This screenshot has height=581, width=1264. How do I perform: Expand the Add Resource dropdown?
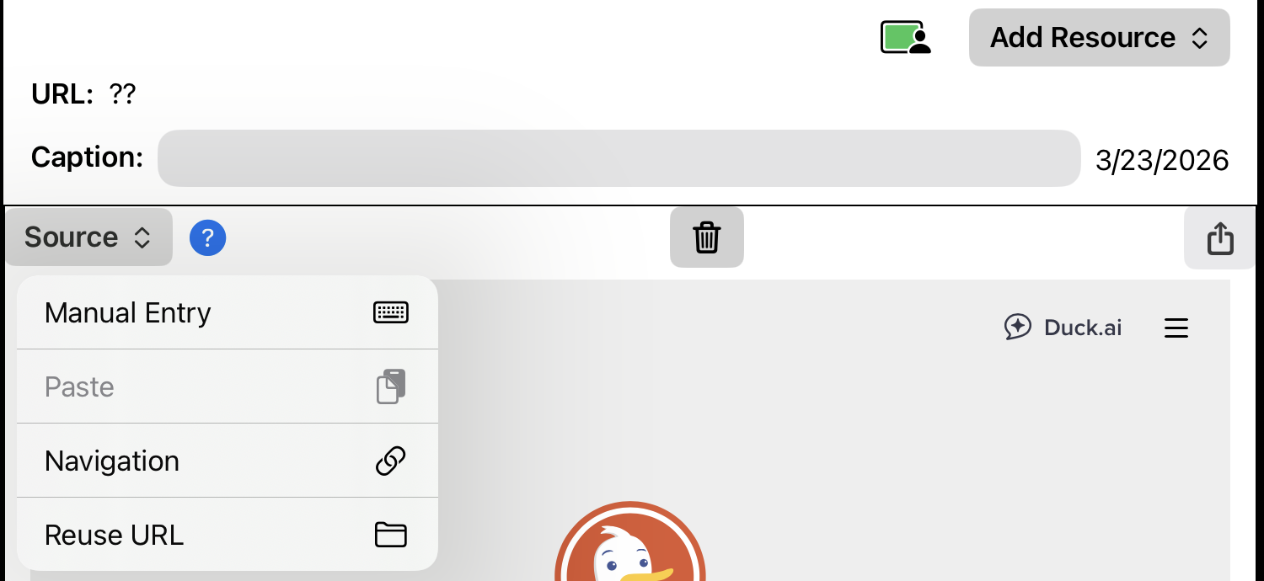(1099, 38)
